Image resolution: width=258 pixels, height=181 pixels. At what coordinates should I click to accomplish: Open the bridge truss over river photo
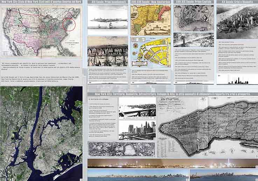[x=137, y=108]
